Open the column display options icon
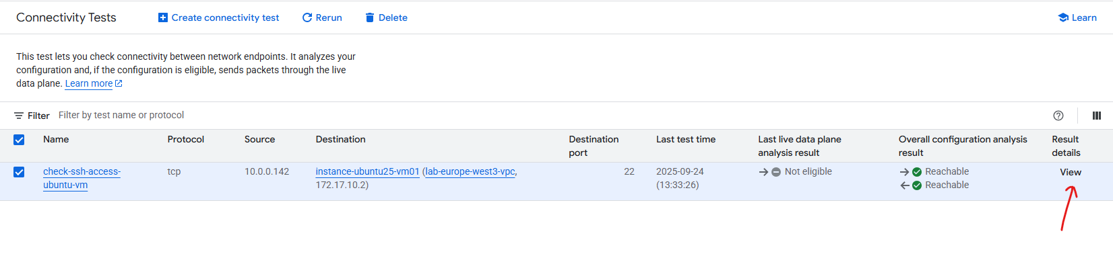 tap(1097, 116)
